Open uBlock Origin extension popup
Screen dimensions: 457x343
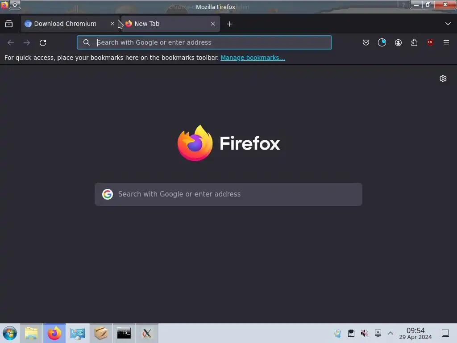click(x=430, y=42)
